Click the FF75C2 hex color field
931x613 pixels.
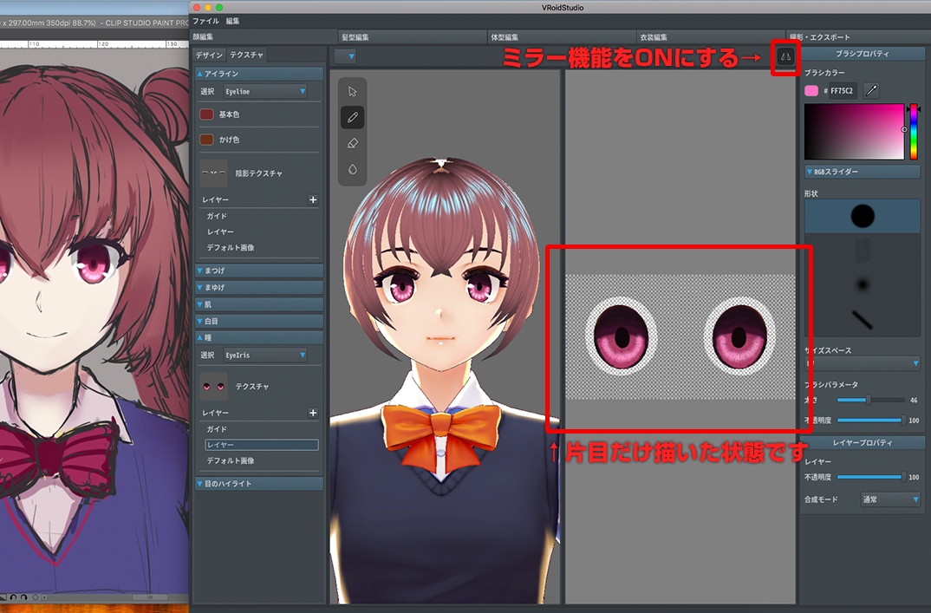(x=843, y=91)
